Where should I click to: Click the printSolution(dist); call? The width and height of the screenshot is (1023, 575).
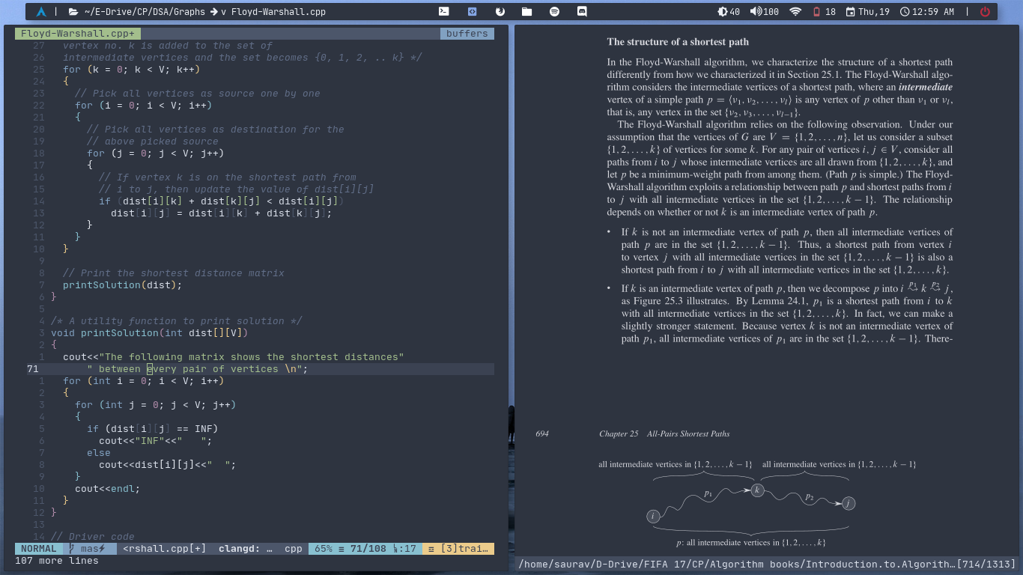(x=122, y=285)
